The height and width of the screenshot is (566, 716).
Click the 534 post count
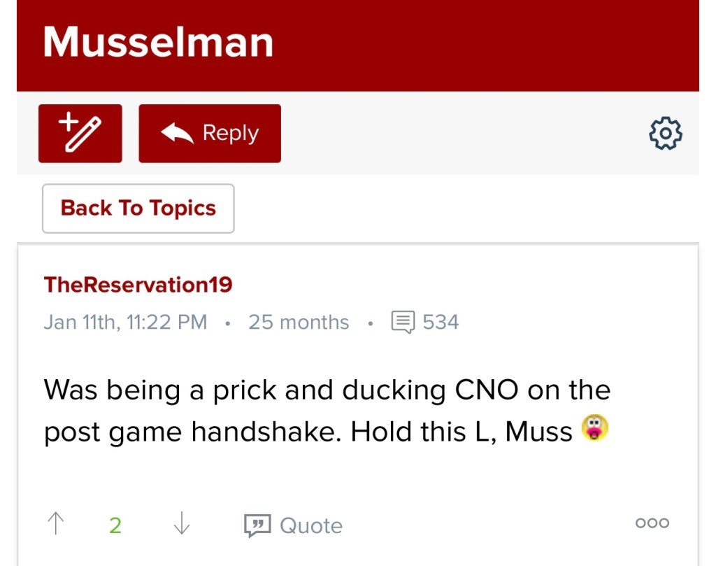click(x=441, y=323)
